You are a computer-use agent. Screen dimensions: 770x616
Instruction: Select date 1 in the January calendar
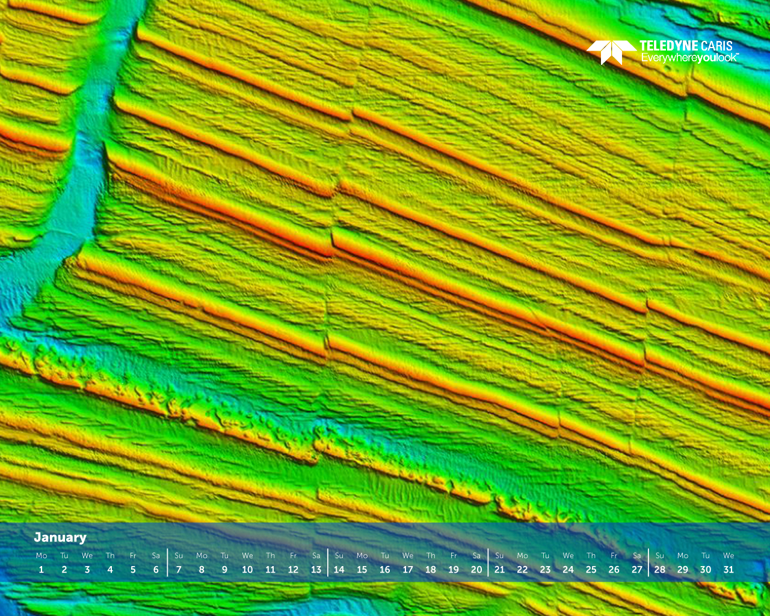[42, 569]
